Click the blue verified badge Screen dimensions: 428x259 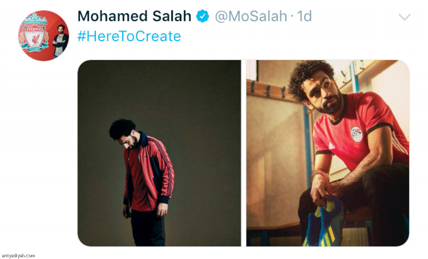[x=203, y=16]
